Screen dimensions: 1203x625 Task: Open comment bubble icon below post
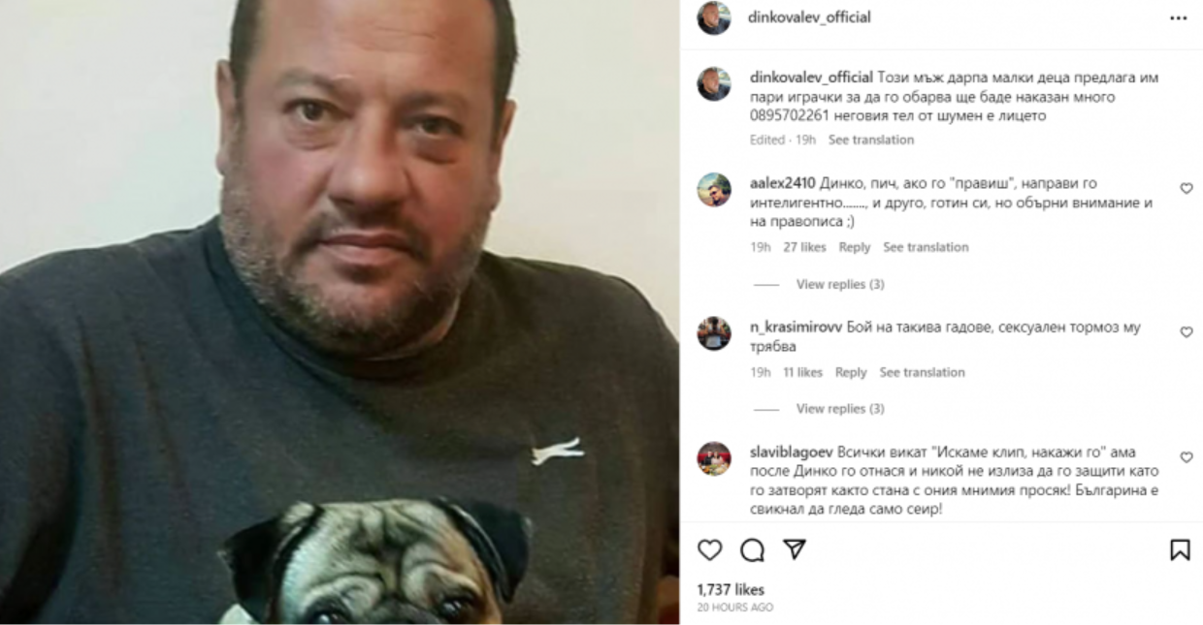(752, 550)
